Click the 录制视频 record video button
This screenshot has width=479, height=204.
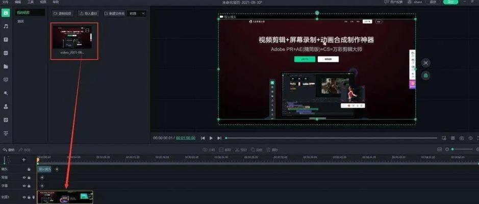(x=62, y=13)
